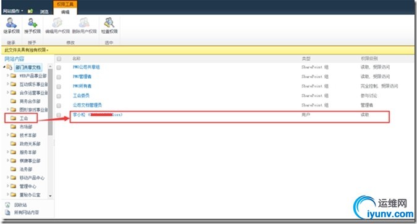Click the 名称 column header
This screenshot has width=417, height=224.
coord(77,58)
